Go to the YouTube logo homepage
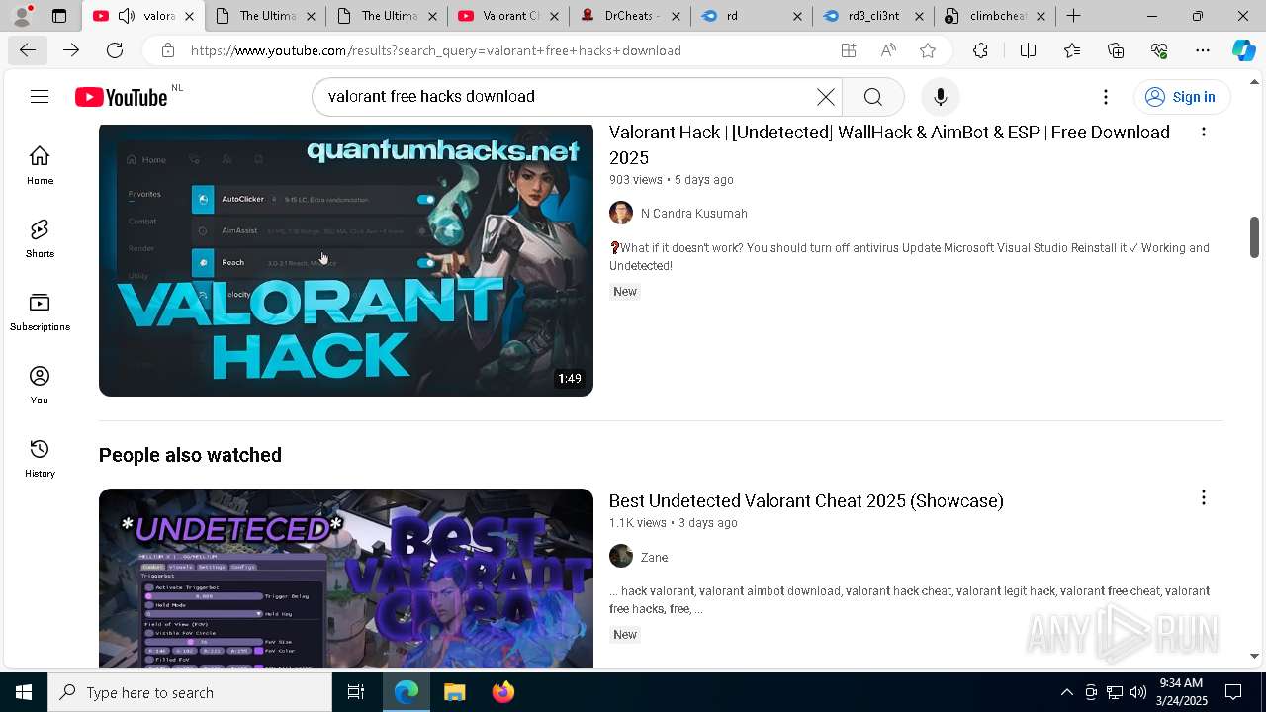 [121, 97]
